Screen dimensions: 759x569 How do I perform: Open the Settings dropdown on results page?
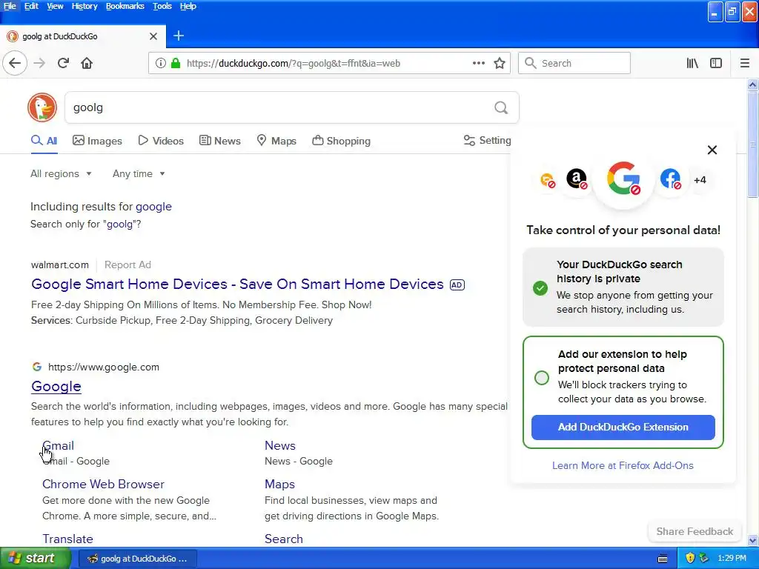487,141
